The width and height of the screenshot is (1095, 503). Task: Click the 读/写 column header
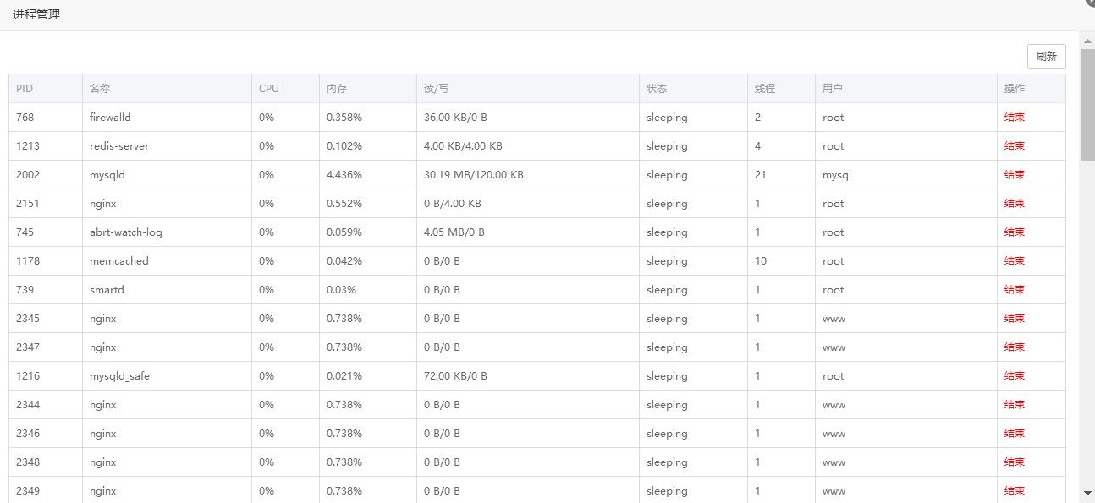[x=436, y=89]
